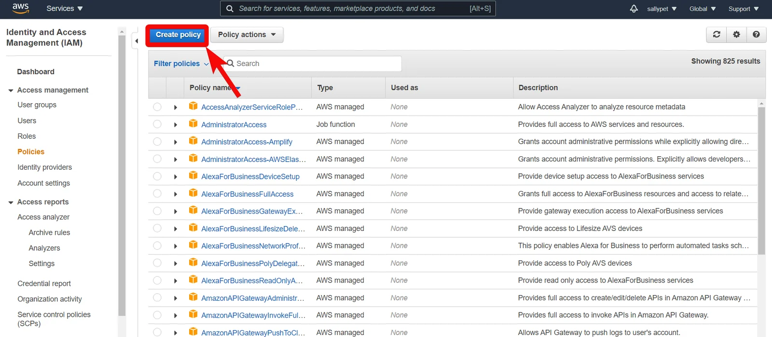This screenshot has width=772, height=337.
Task: Click the top services search box
Action: tap(358, 9)
